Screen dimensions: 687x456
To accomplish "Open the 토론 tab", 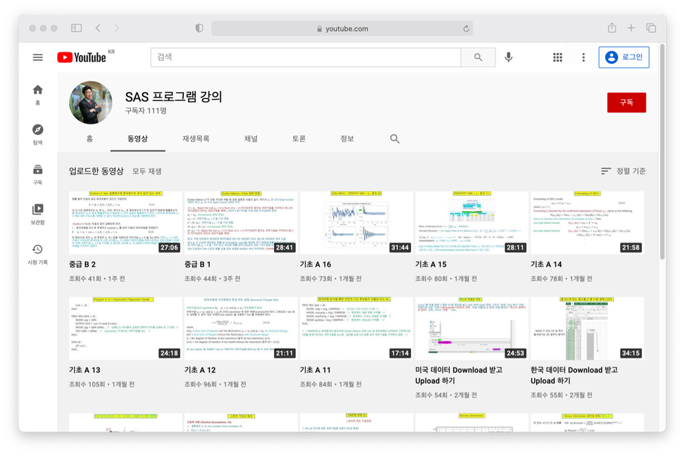I will point(299,139).
